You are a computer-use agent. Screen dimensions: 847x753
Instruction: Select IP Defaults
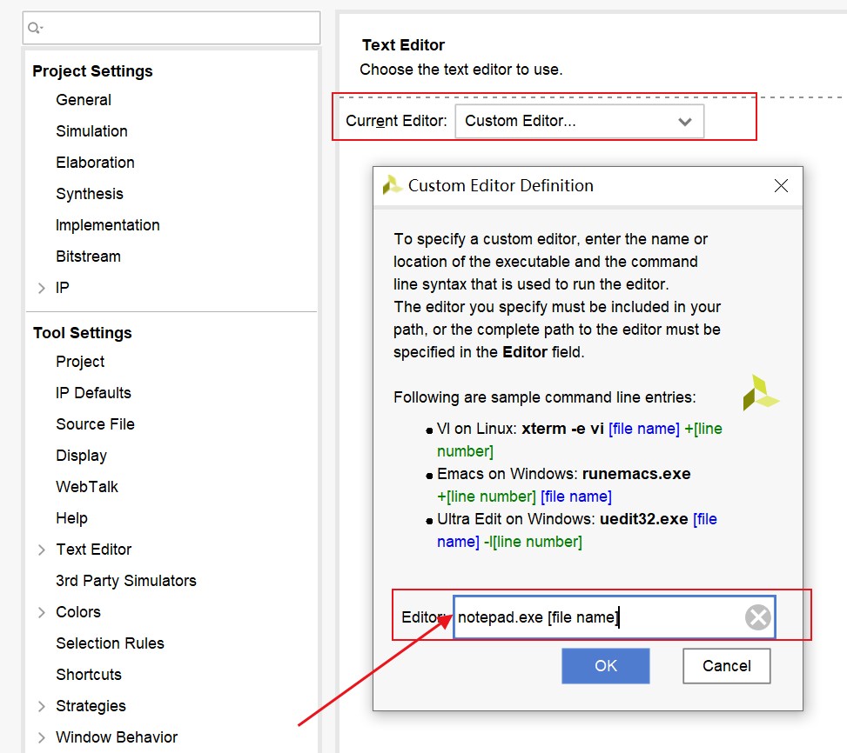pos(93,393)
